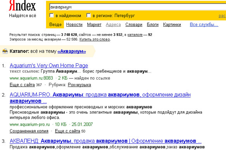Select the Адреса tab
Image resolution: width=226 pixels, height=150 pixels.
[113, 25]
